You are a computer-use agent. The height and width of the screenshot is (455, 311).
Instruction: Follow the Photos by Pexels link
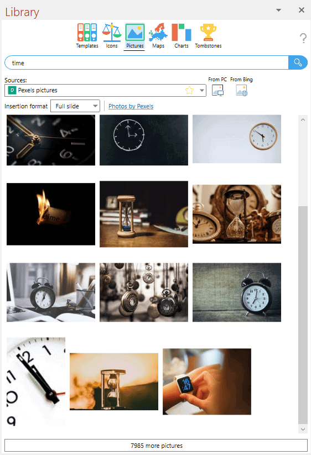coord(131,106)
